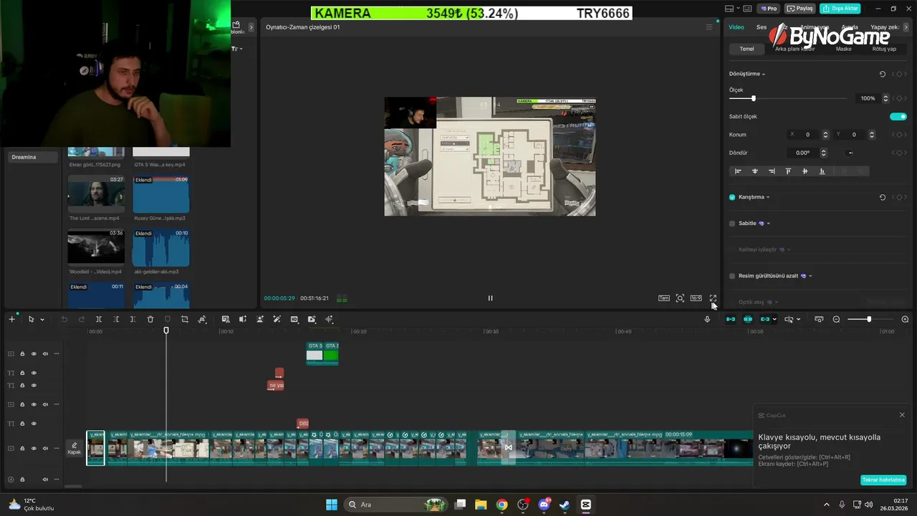Open the linkage options dropdown arrow

tap(774, 320)
